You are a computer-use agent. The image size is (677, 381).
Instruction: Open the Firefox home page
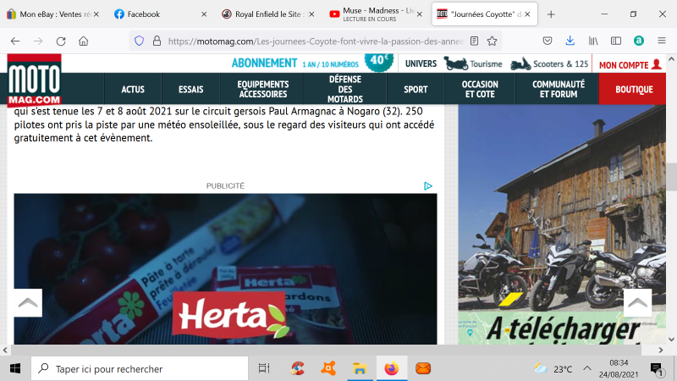click(x=83, y=41)
